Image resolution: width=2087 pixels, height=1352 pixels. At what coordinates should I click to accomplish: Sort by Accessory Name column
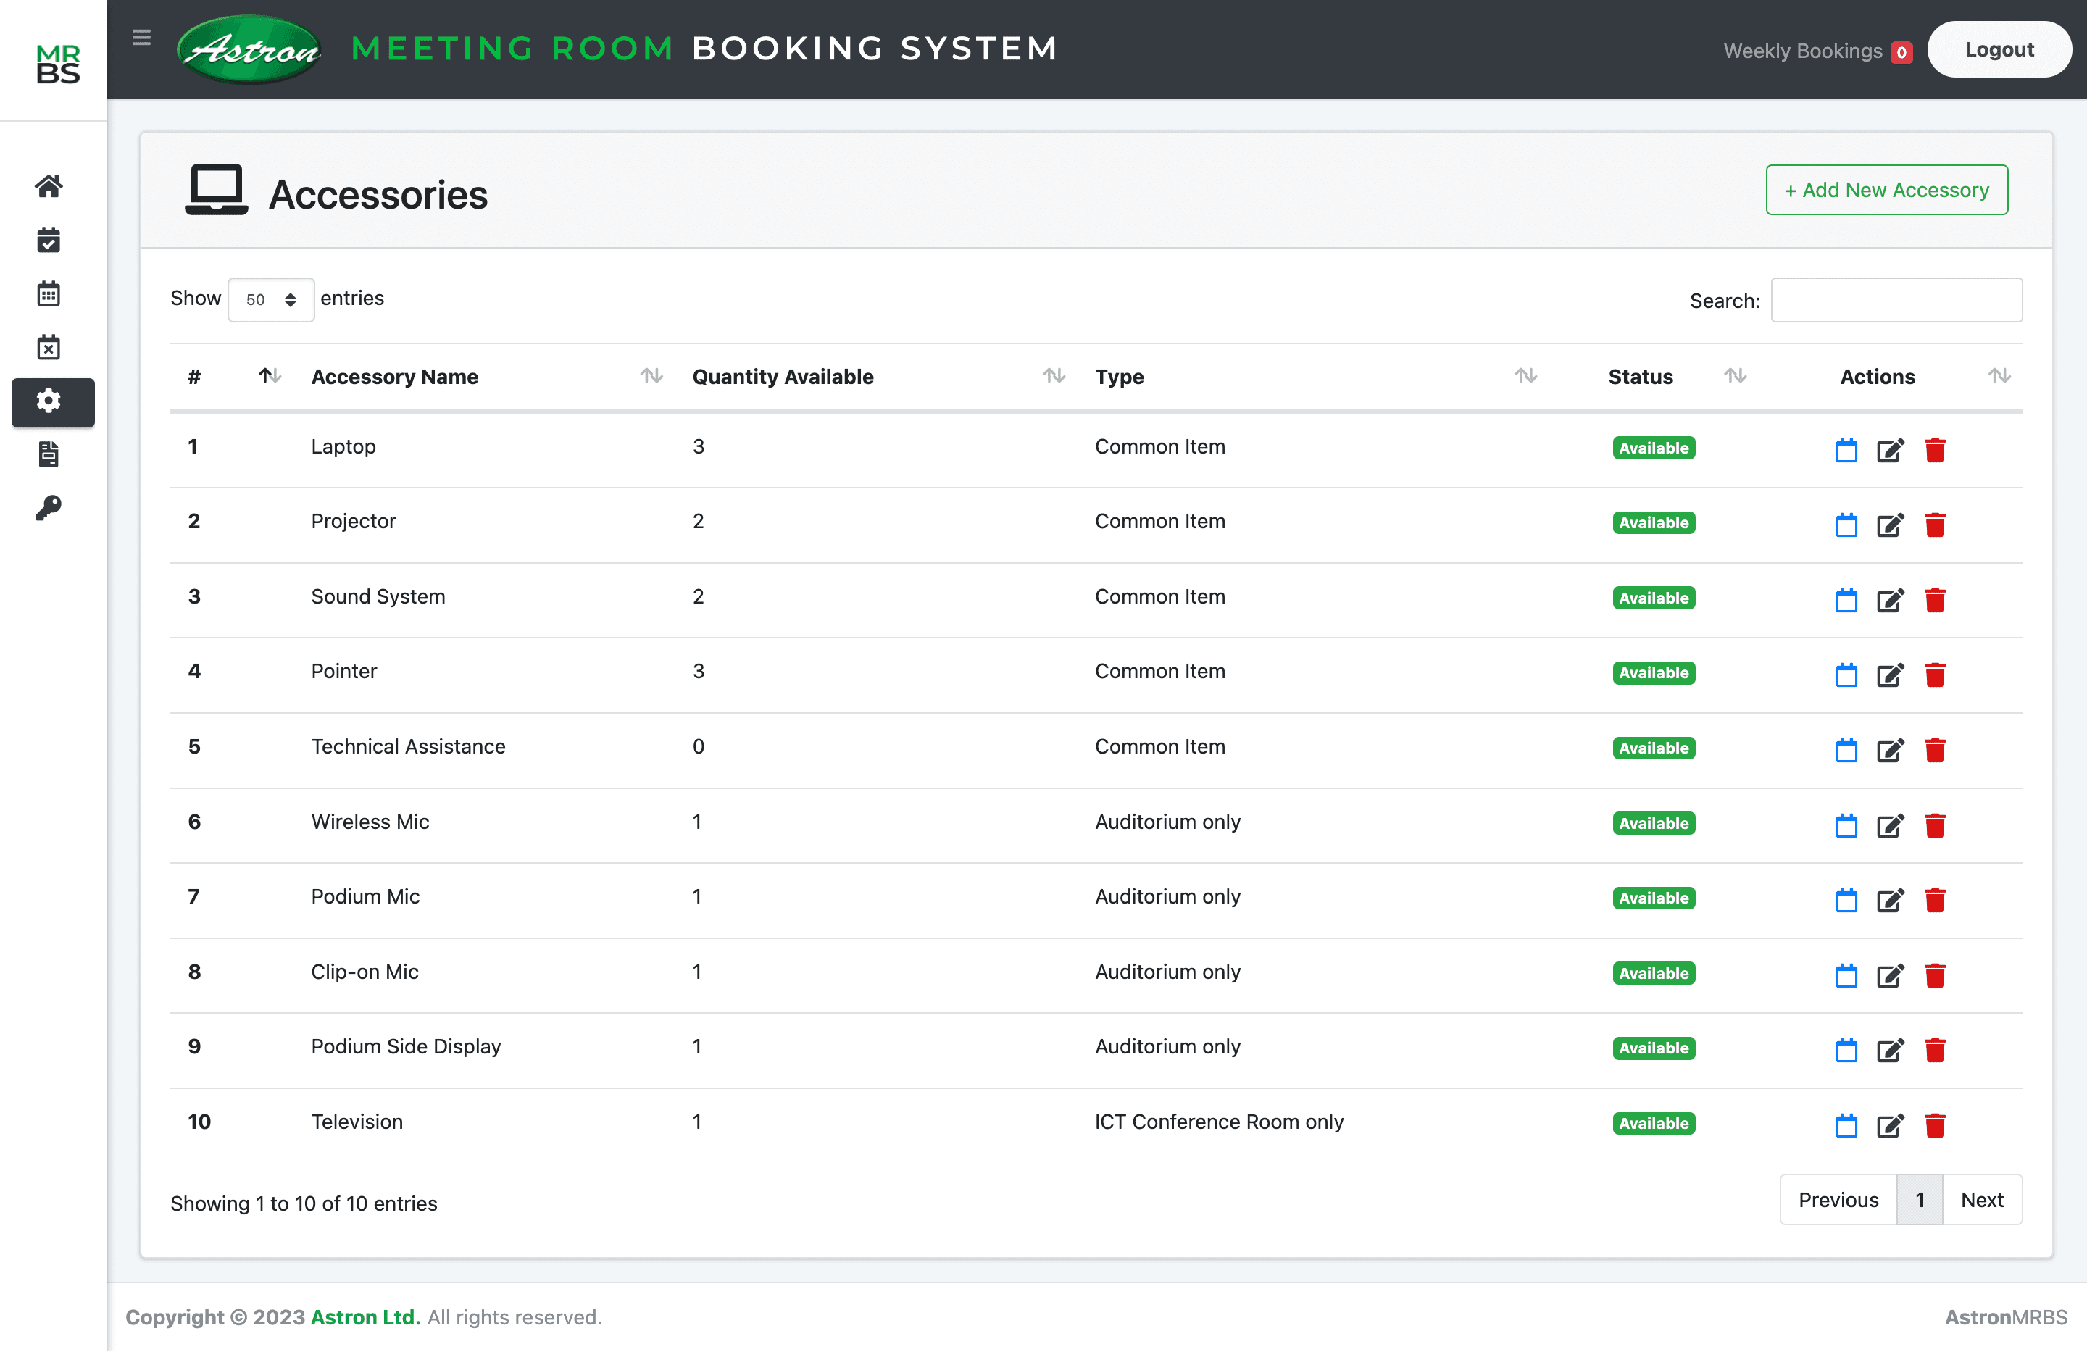click(395, 377)
